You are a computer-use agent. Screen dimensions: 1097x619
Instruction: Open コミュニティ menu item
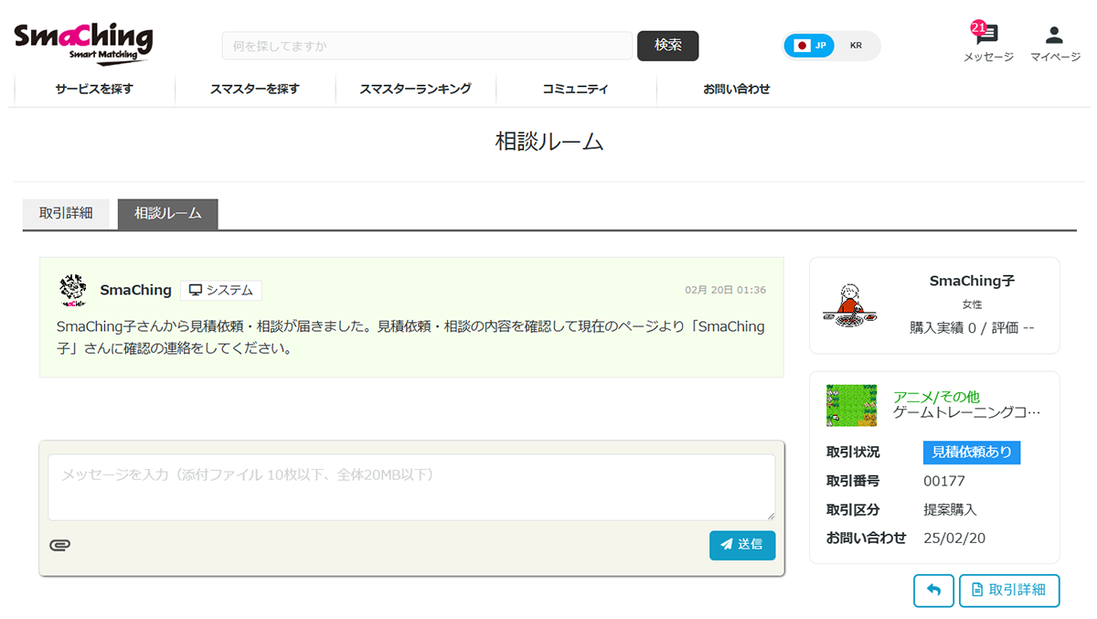tap(575, 90)
